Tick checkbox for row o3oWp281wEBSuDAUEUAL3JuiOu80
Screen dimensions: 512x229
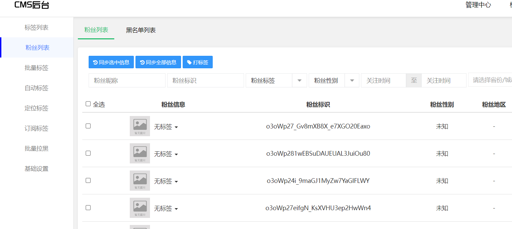click(88, 153)
